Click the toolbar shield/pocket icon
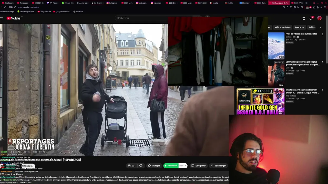Image resolution: width=328 pixels, height=184 pixels. 295,7
